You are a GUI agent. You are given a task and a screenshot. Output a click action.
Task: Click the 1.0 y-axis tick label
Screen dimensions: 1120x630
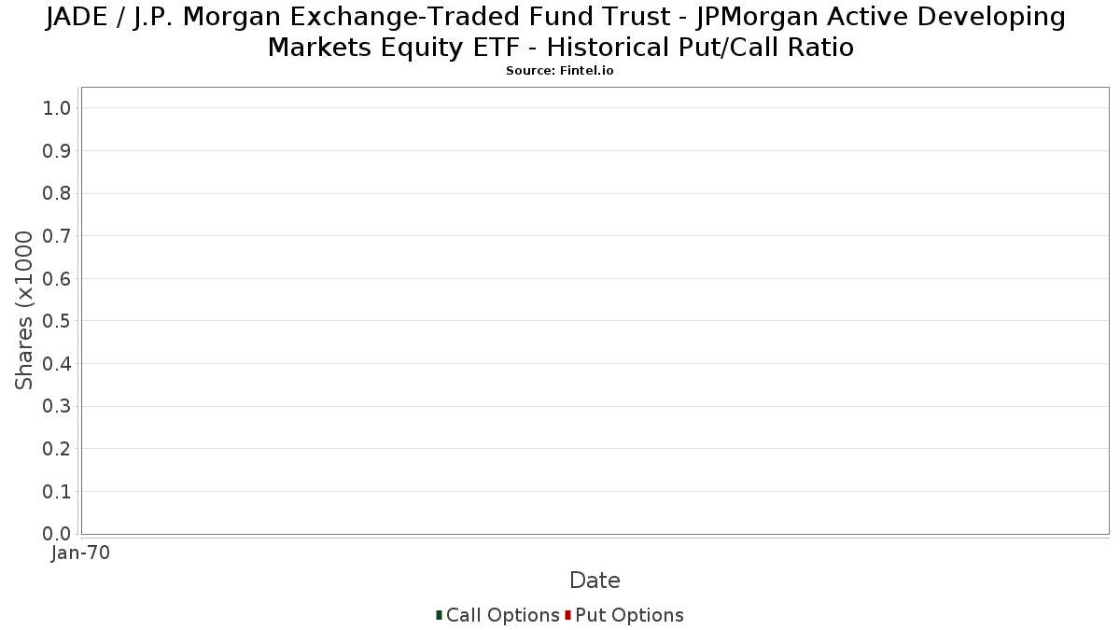[57, 108]
